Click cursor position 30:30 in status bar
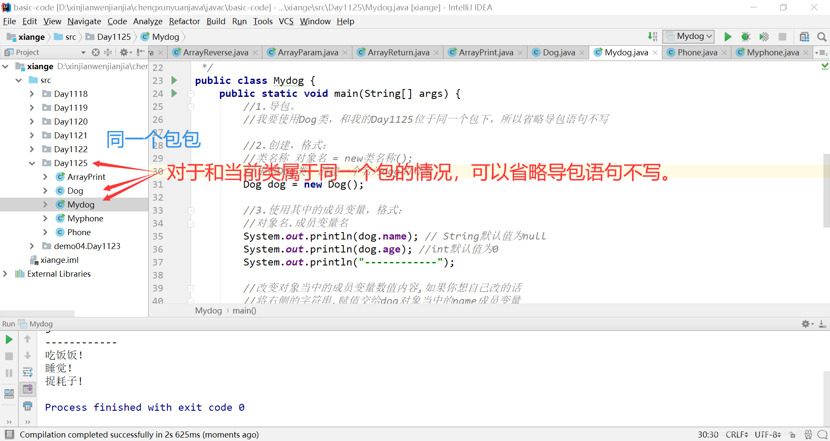Viewport: 830px width, 441px height. (708, 435)
